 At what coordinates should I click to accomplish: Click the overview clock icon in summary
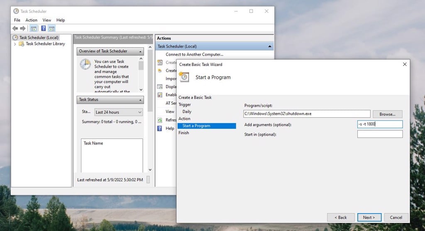(x=85, y=64)
